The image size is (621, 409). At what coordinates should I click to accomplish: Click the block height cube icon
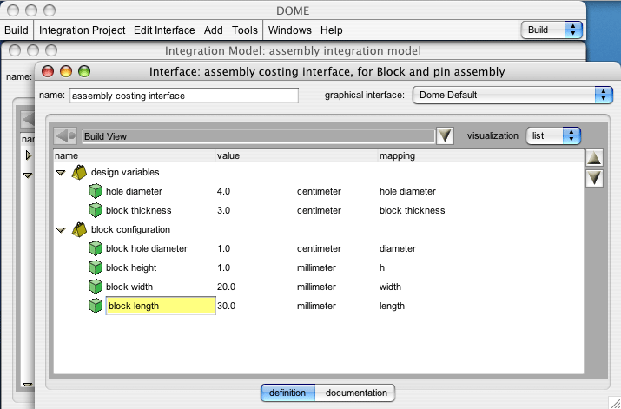[95, 267]
